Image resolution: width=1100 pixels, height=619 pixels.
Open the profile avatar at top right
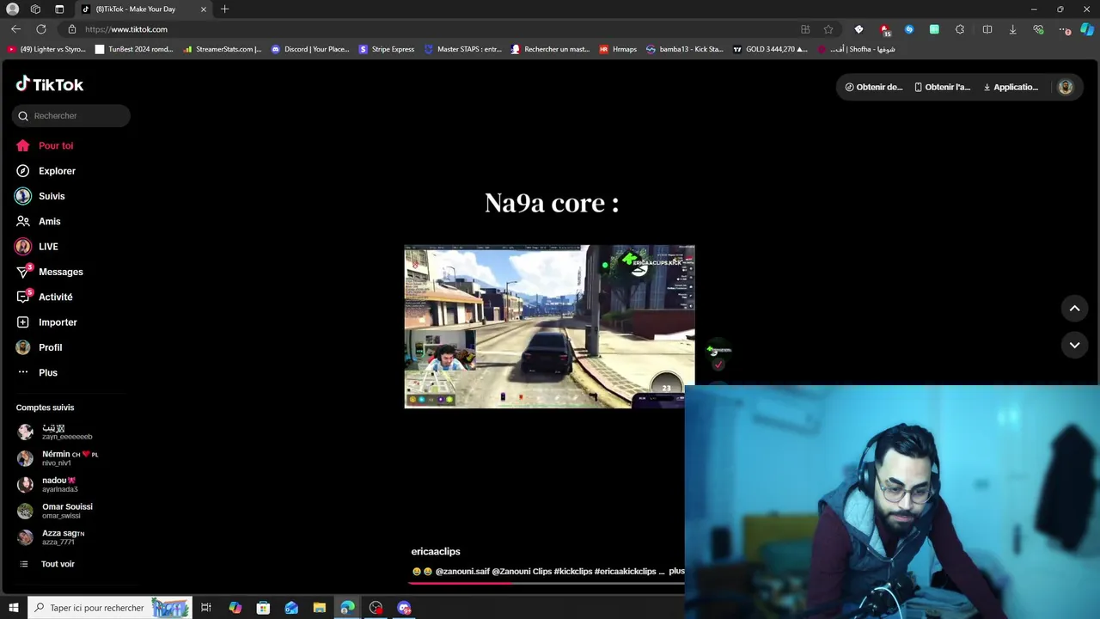(1066, 87)
